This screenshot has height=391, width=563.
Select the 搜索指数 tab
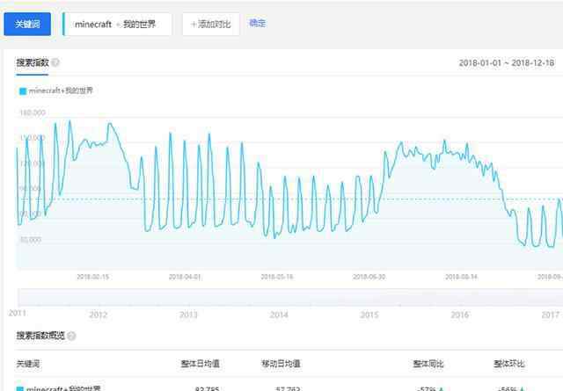pos(33,62)
